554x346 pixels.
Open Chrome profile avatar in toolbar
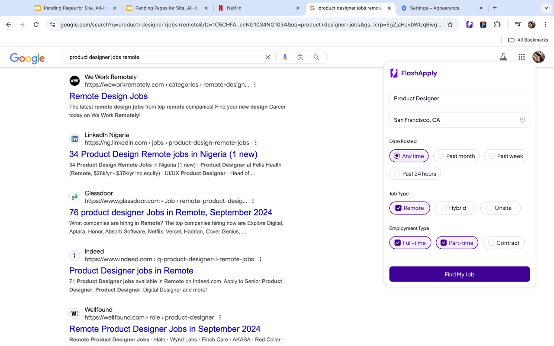(x=531, y=25)
